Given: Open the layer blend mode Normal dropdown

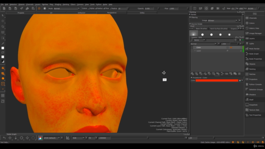Looking at the screenshot, I should coord(203,44).
